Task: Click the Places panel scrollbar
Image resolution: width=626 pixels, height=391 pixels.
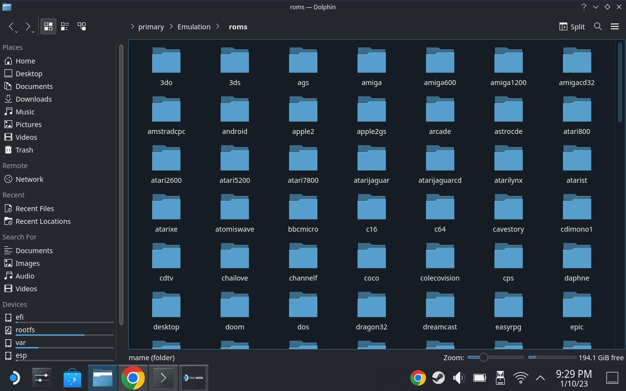Action: (121, 184)
